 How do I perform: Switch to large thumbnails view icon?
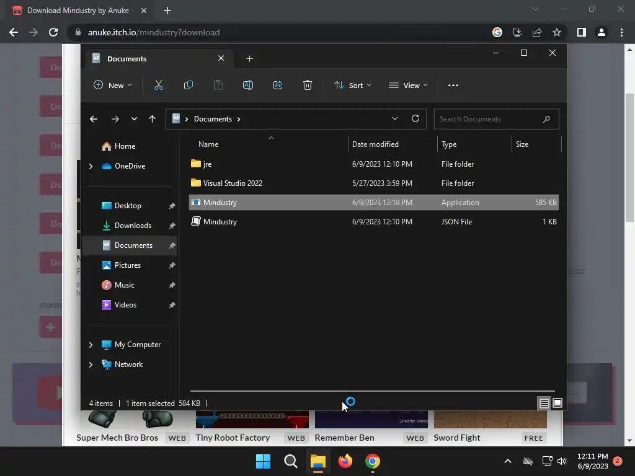557,403
